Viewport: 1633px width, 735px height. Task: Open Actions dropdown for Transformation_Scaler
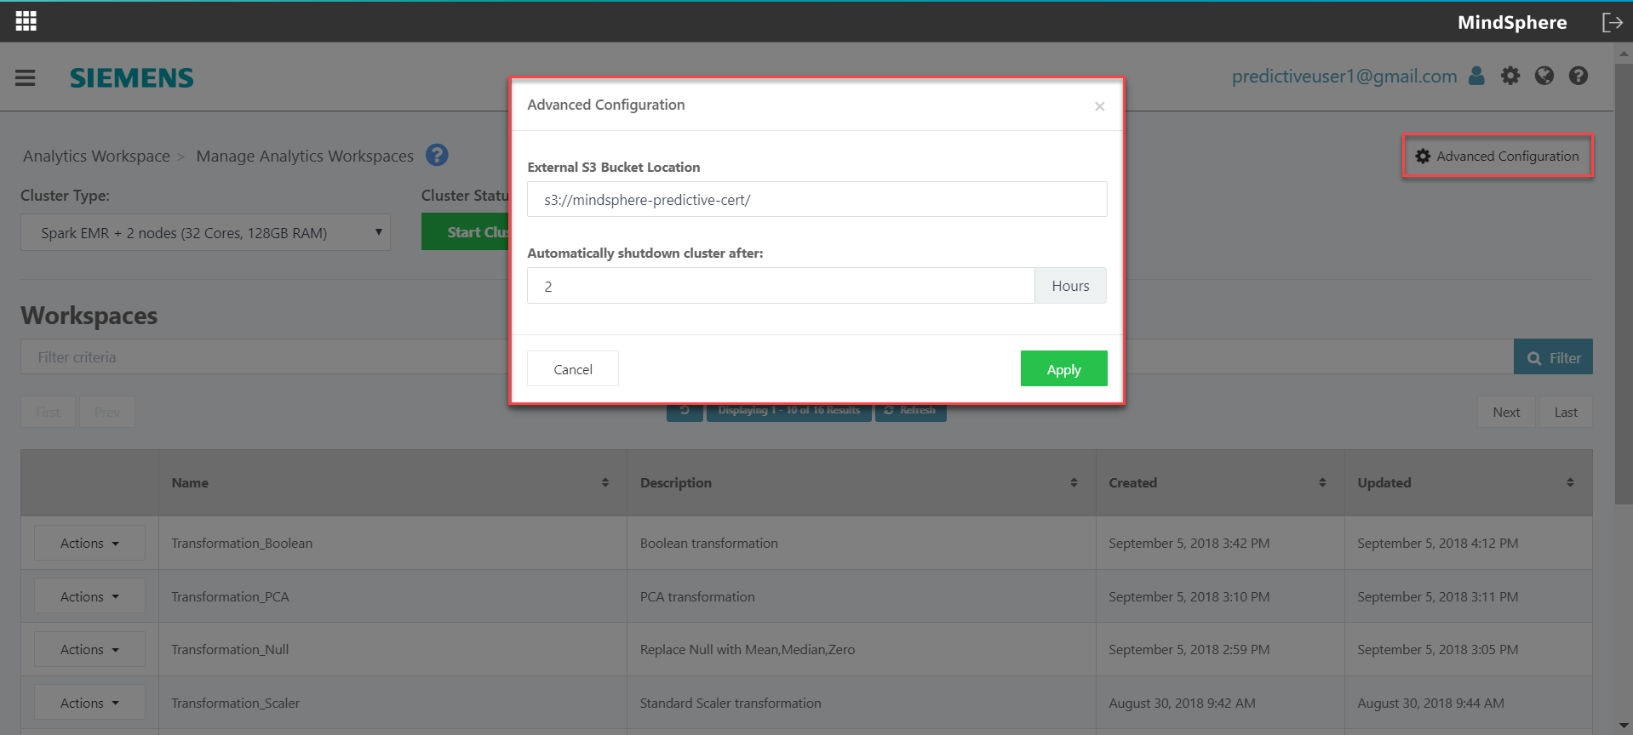[89, 703]
